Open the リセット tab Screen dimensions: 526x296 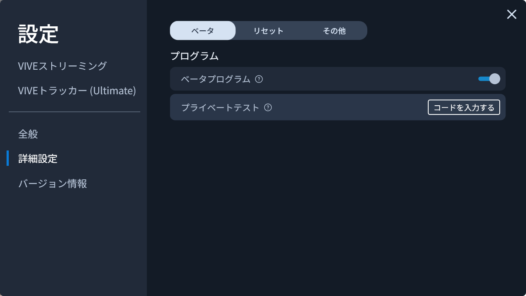268,31
